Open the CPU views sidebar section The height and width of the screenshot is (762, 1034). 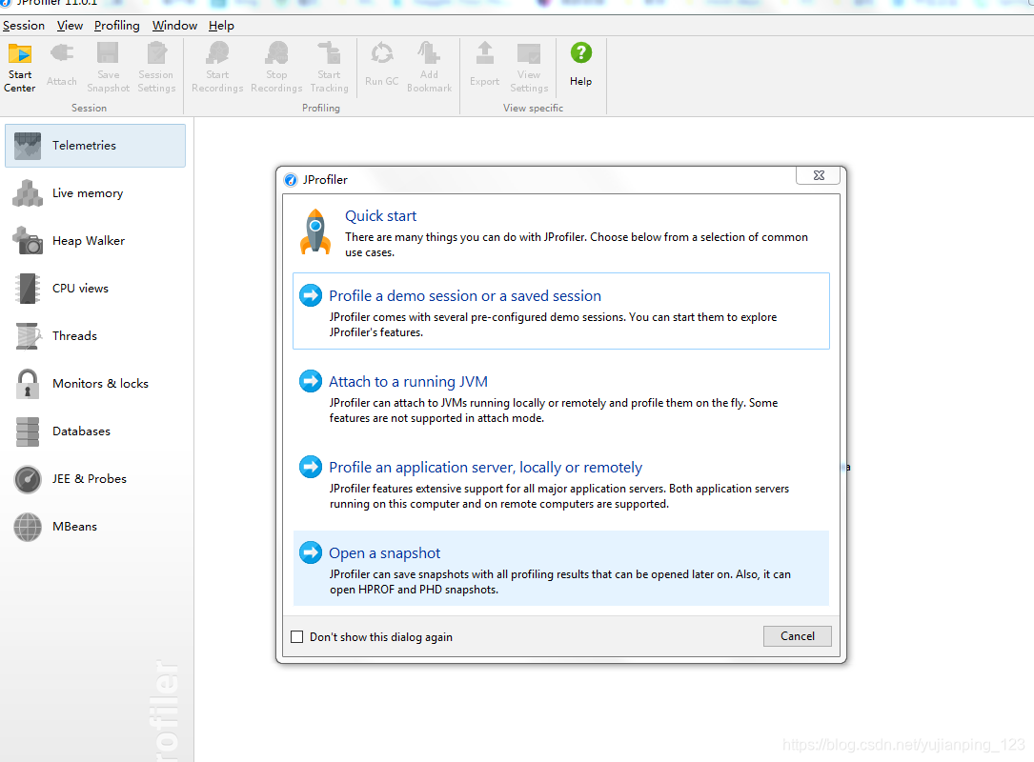[95, 288]
